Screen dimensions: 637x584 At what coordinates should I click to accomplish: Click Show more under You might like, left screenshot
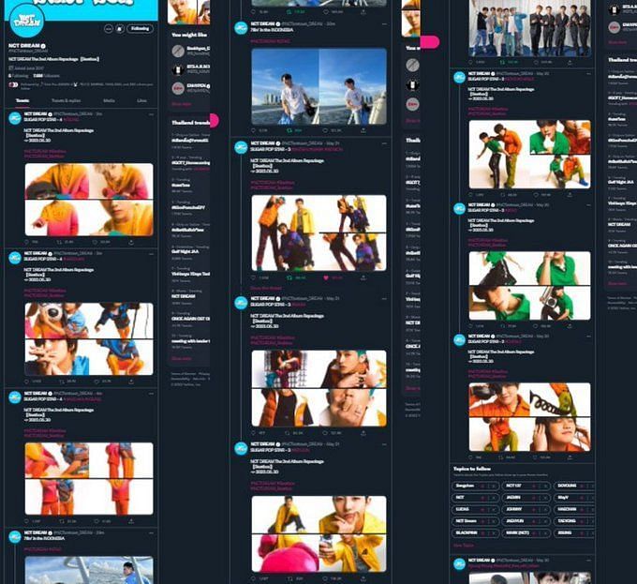(x=181, y=104)
